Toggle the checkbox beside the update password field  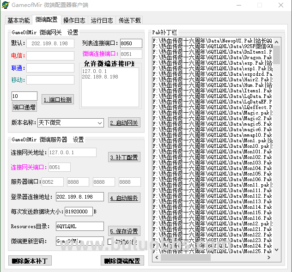click(x=110, y=242)
